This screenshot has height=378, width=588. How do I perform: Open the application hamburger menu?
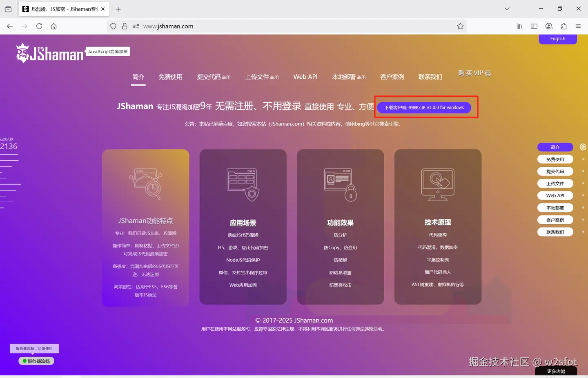[x=578, y=26]
